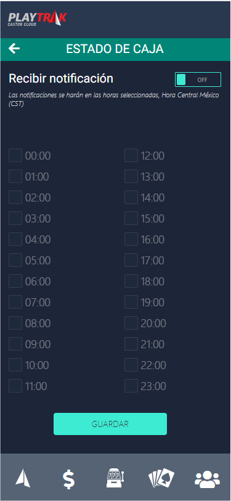Check the 17:00 hour checkbox
The width and height of the screenshot is (231, 501).
[x=131, y=260]
